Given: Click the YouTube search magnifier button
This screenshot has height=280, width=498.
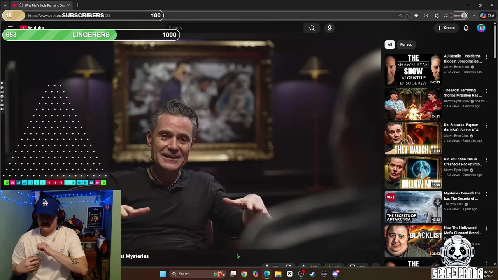Looking at the screenshot, I should point(312,28).
